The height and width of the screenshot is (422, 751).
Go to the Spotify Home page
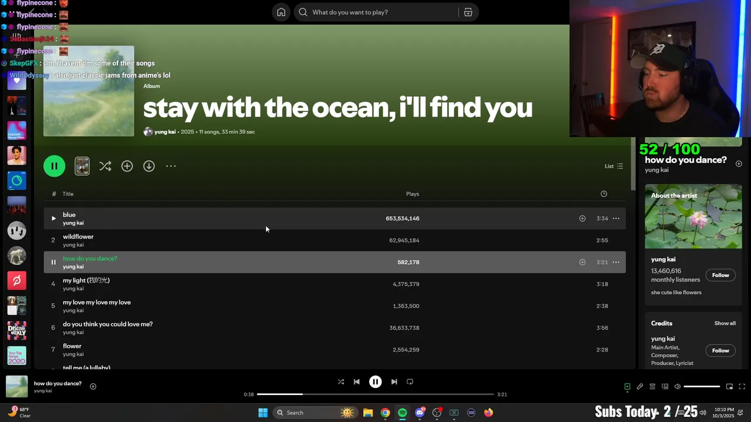tap(281, 12)
